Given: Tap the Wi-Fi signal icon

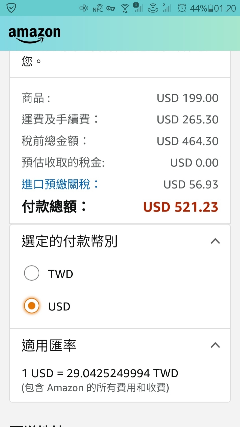Looking at the screenshot, I should tap(125, 8).
